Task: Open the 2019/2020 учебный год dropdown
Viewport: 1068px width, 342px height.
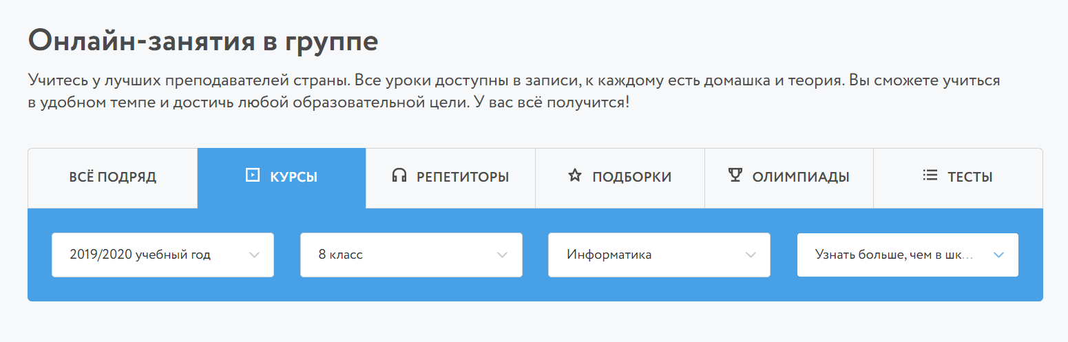Action: (x=163, y=255)
